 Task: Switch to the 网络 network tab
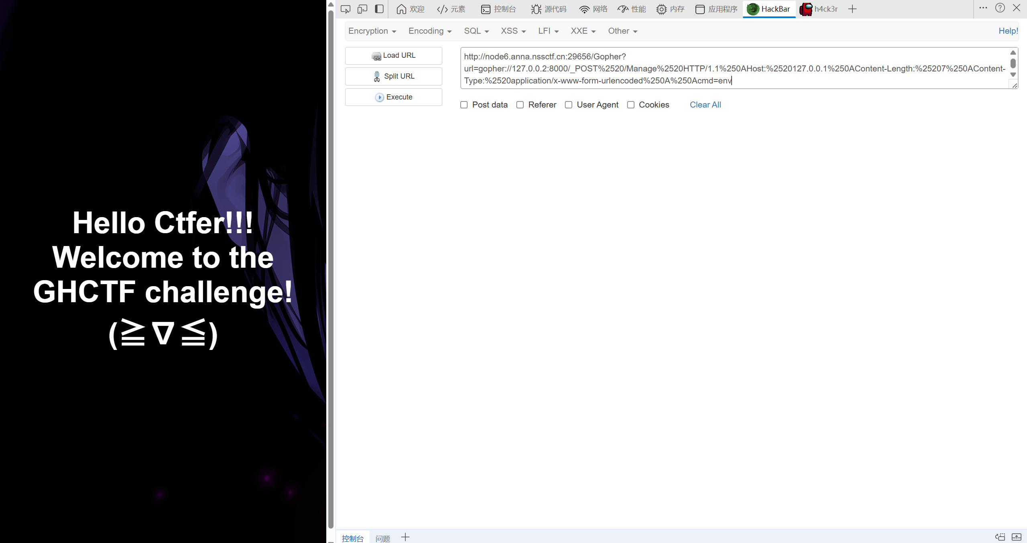[x=593, y=9]
